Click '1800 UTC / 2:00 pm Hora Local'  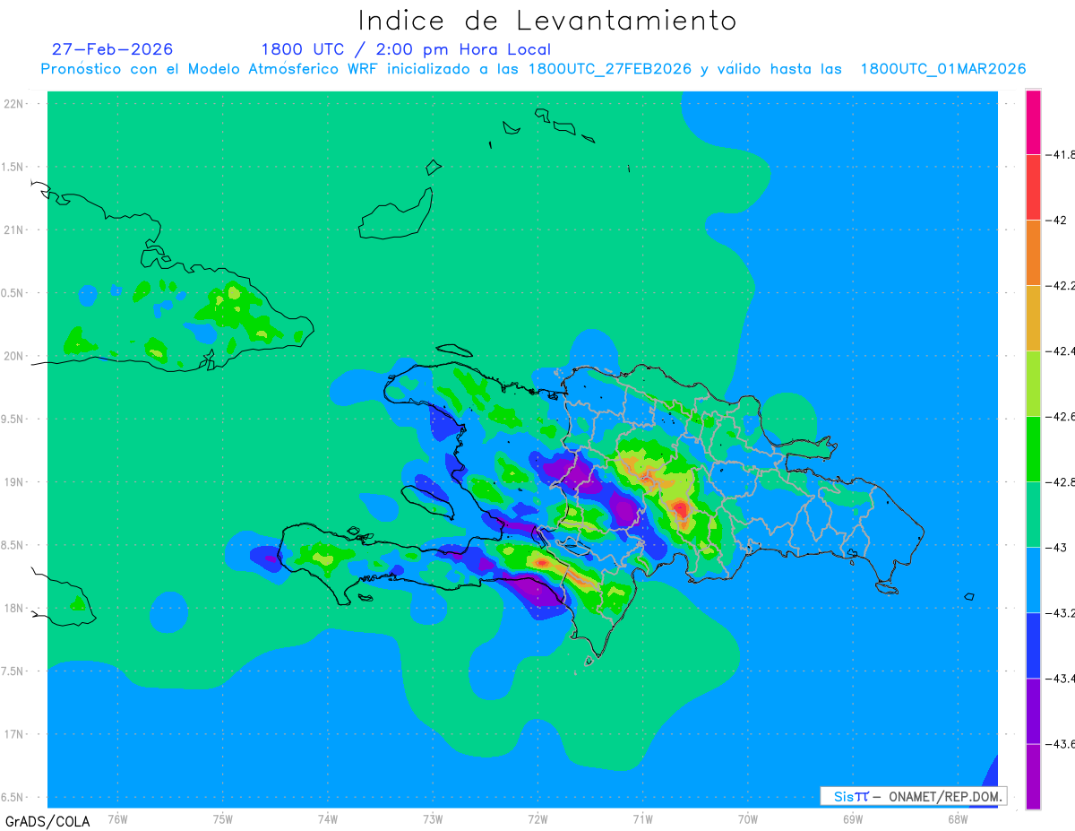[x=406, y=49]
